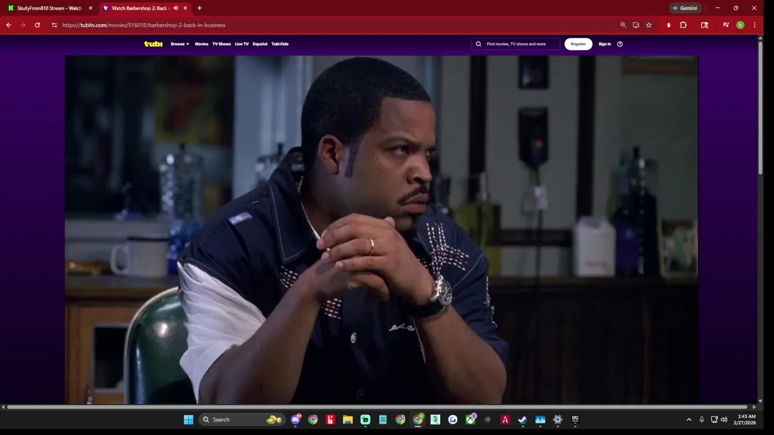Open the Windows Start menu

[189, 419]
